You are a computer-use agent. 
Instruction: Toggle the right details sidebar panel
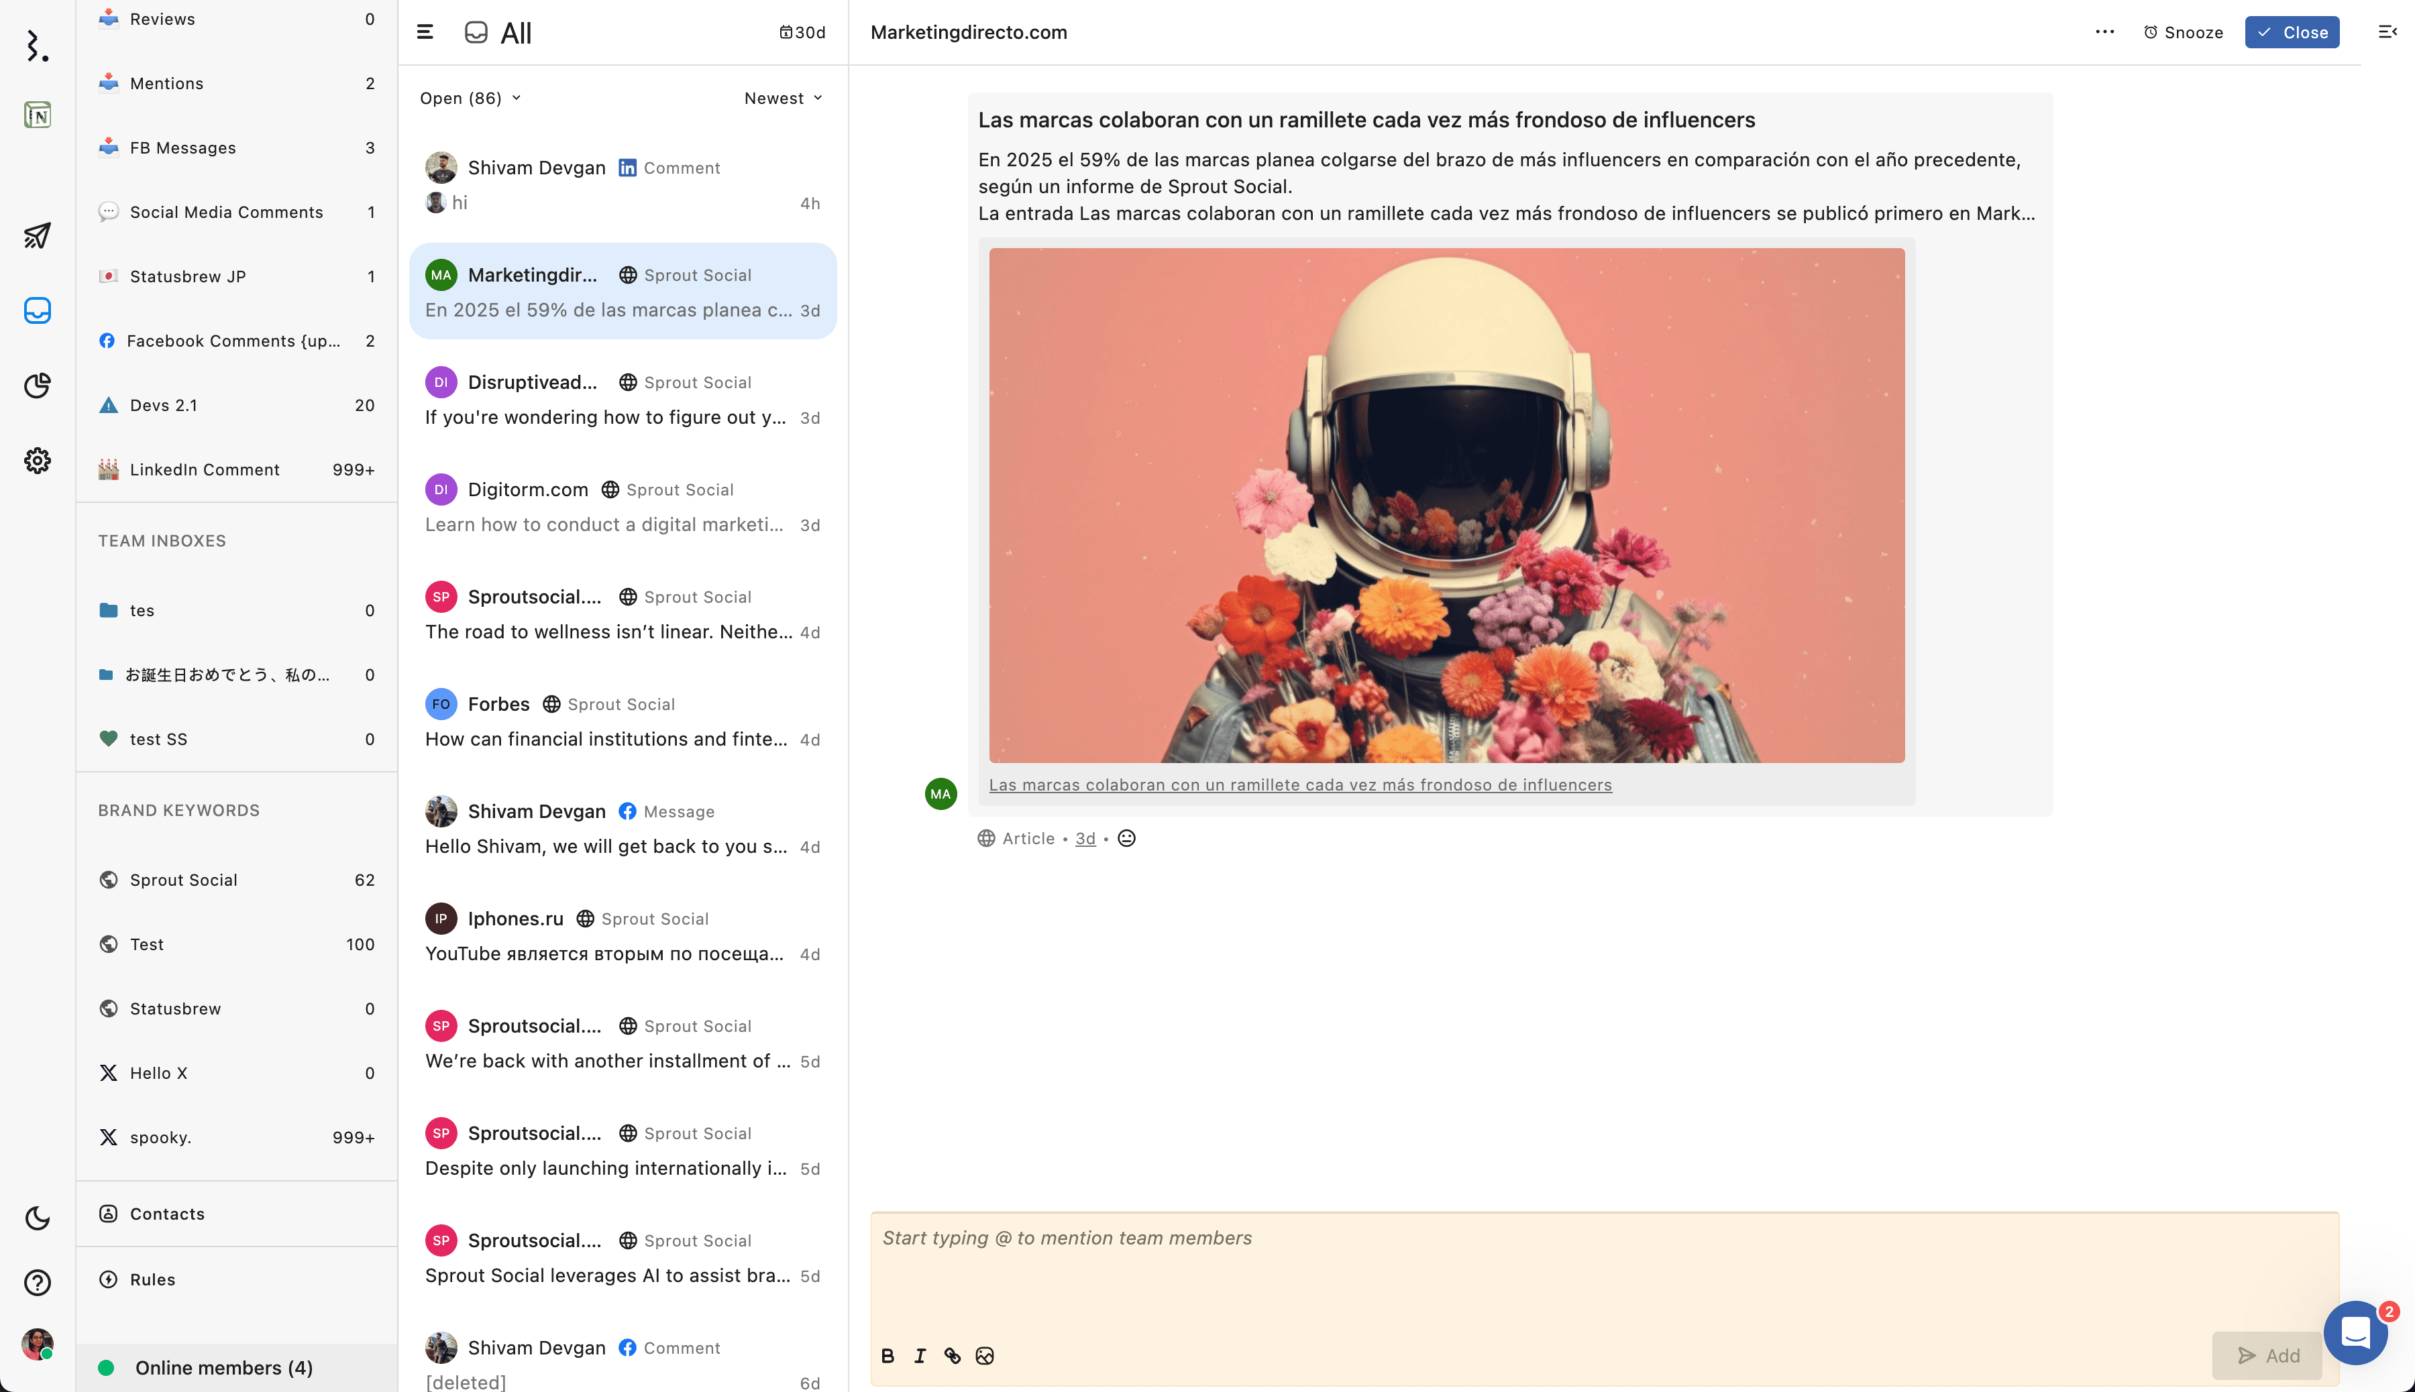[x=2387, y=32]
